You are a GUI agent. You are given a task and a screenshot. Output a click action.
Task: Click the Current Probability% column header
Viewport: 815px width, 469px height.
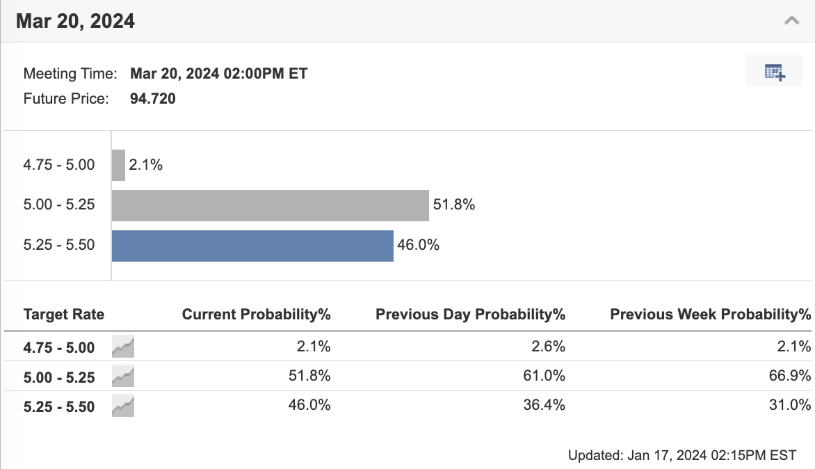tap(257, 315)
